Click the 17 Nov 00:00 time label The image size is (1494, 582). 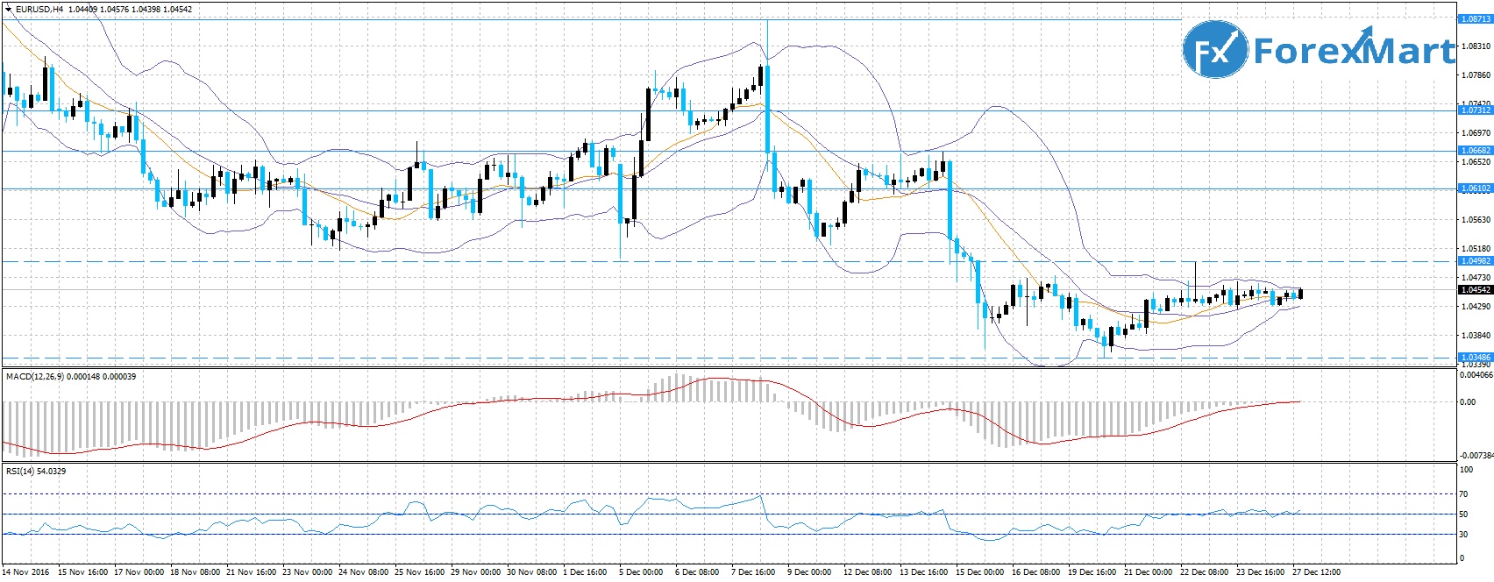point(139,572)
